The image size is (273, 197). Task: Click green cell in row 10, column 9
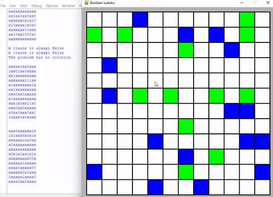(x=216, y=157)
